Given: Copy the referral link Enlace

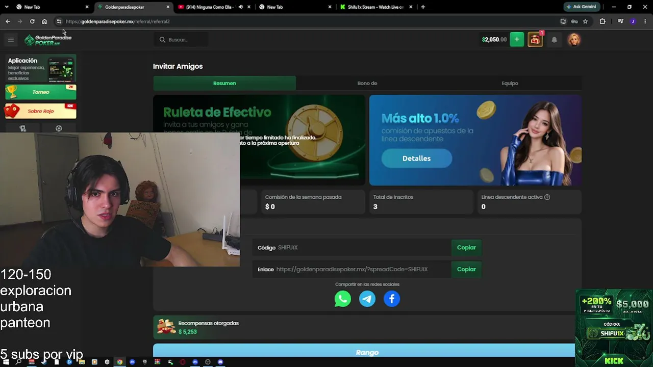Looking at the screenshot, I should pos(466,269).
